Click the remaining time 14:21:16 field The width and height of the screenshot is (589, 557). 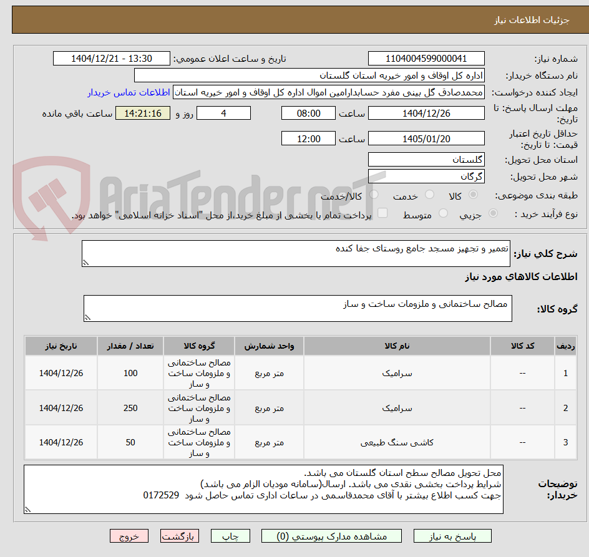(x=143, y=113)
